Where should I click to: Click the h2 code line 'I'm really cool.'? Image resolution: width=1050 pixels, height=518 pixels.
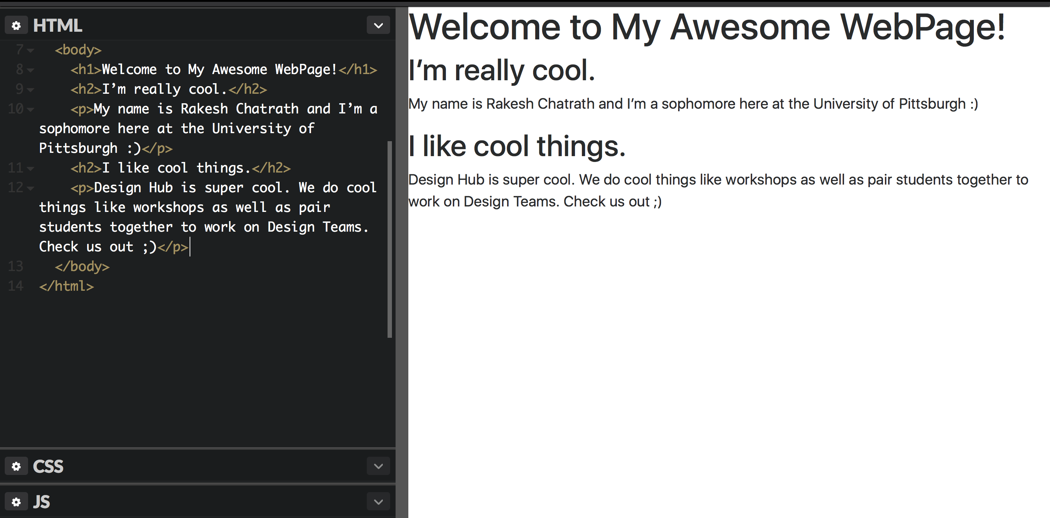coord(169,89)
